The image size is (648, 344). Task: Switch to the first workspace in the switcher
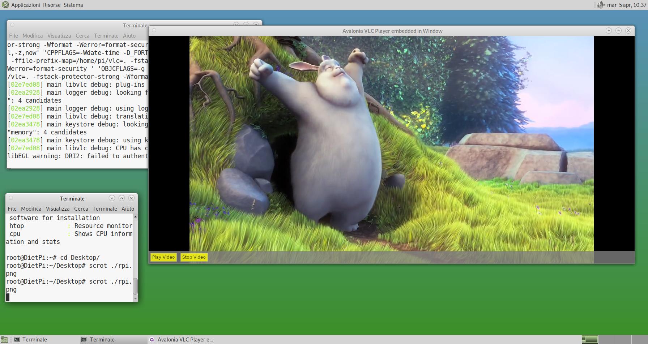(589, 340)
